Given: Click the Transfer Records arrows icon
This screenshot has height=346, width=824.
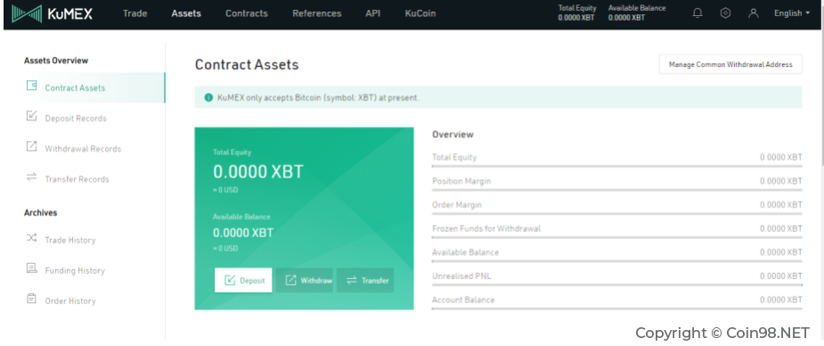Looking at the screenshot, I should click(31, 177).
